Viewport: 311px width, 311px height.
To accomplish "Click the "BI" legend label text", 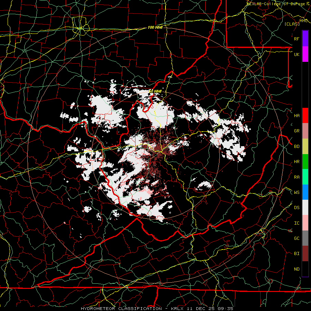I will 296,254.
